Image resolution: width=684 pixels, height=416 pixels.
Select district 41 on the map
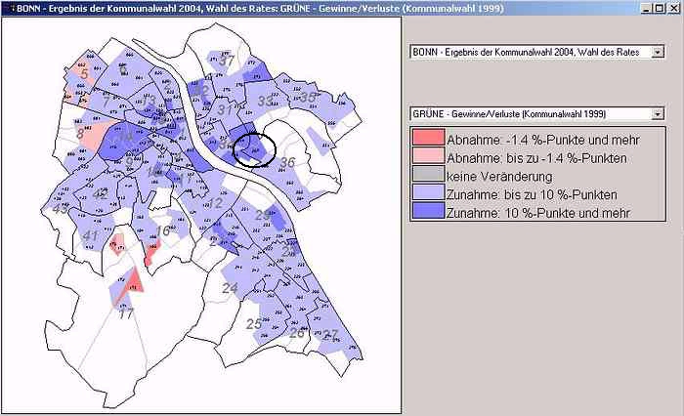click(90, 236)
